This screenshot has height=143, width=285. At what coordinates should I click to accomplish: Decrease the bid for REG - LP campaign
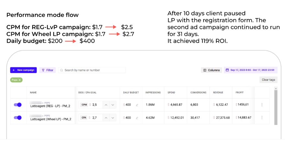coord(113,105)
